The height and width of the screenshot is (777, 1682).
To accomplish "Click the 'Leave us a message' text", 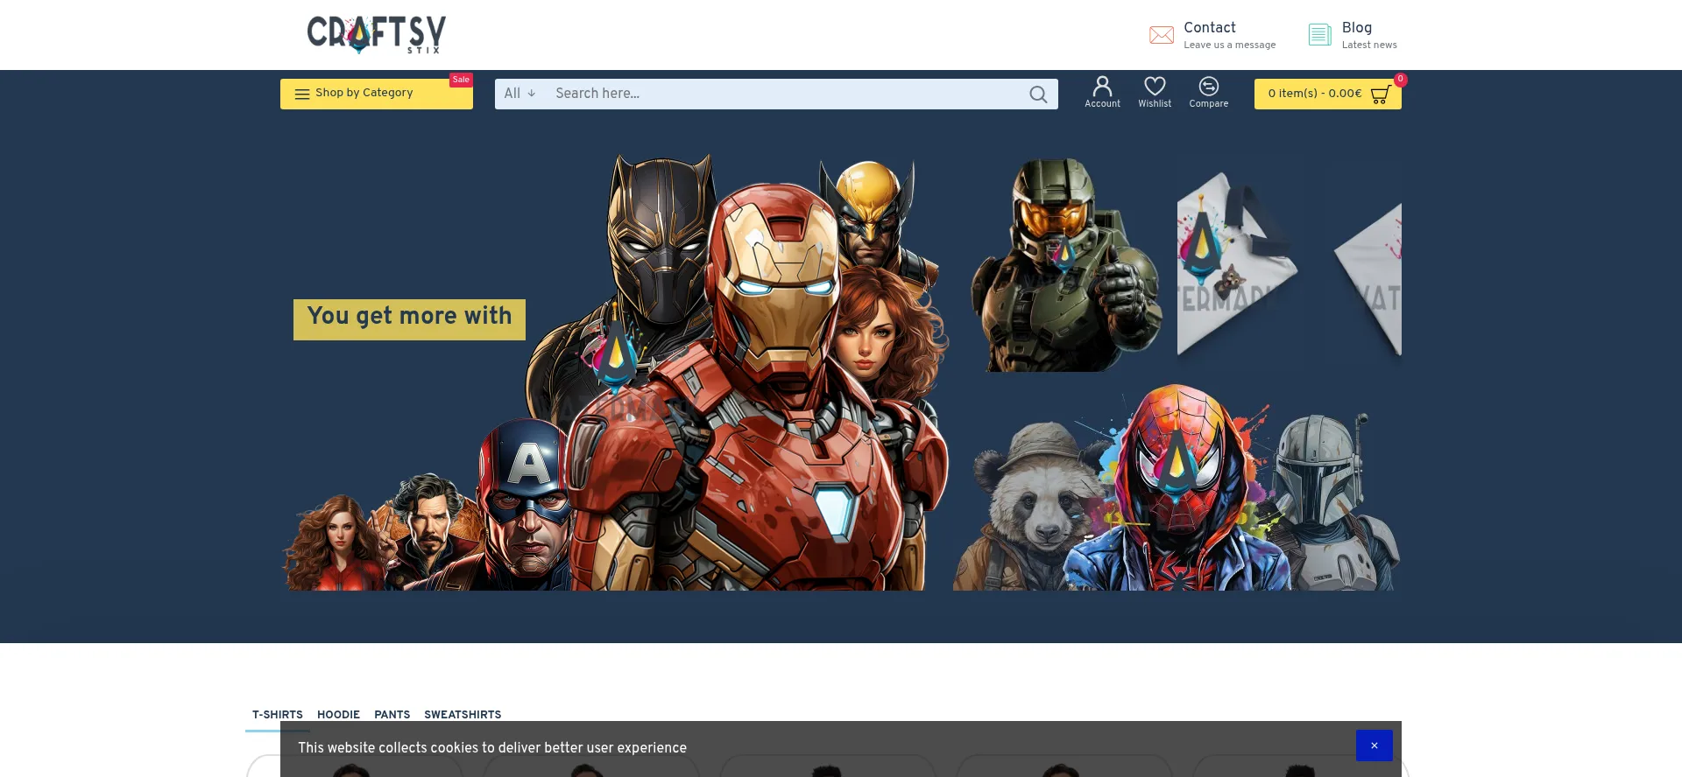I will point(1230,45).
